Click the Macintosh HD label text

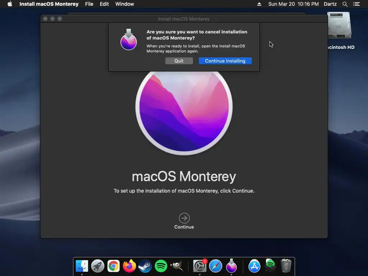(341, 47)
